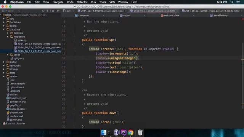Expand the config folder
Image resolution: width=244 pixels, height=137 pixels.
(4, 26)
